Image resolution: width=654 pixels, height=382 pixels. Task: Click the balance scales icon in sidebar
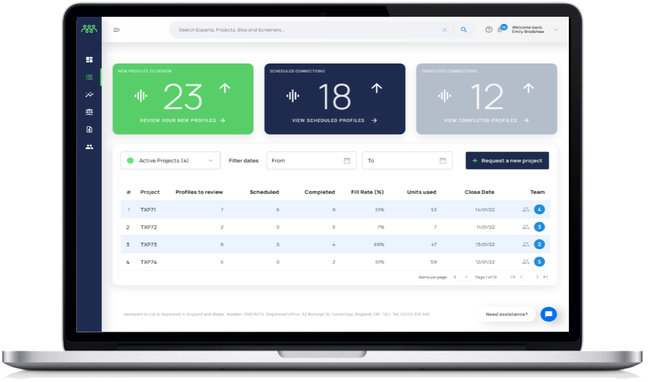point(89,112)
